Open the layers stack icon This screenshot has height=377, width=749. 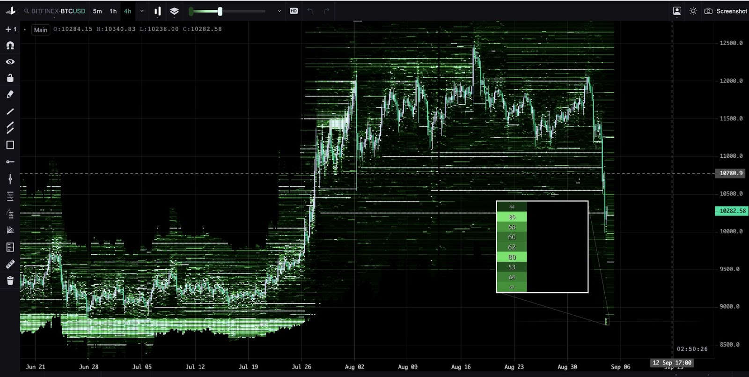click(174, 11)
